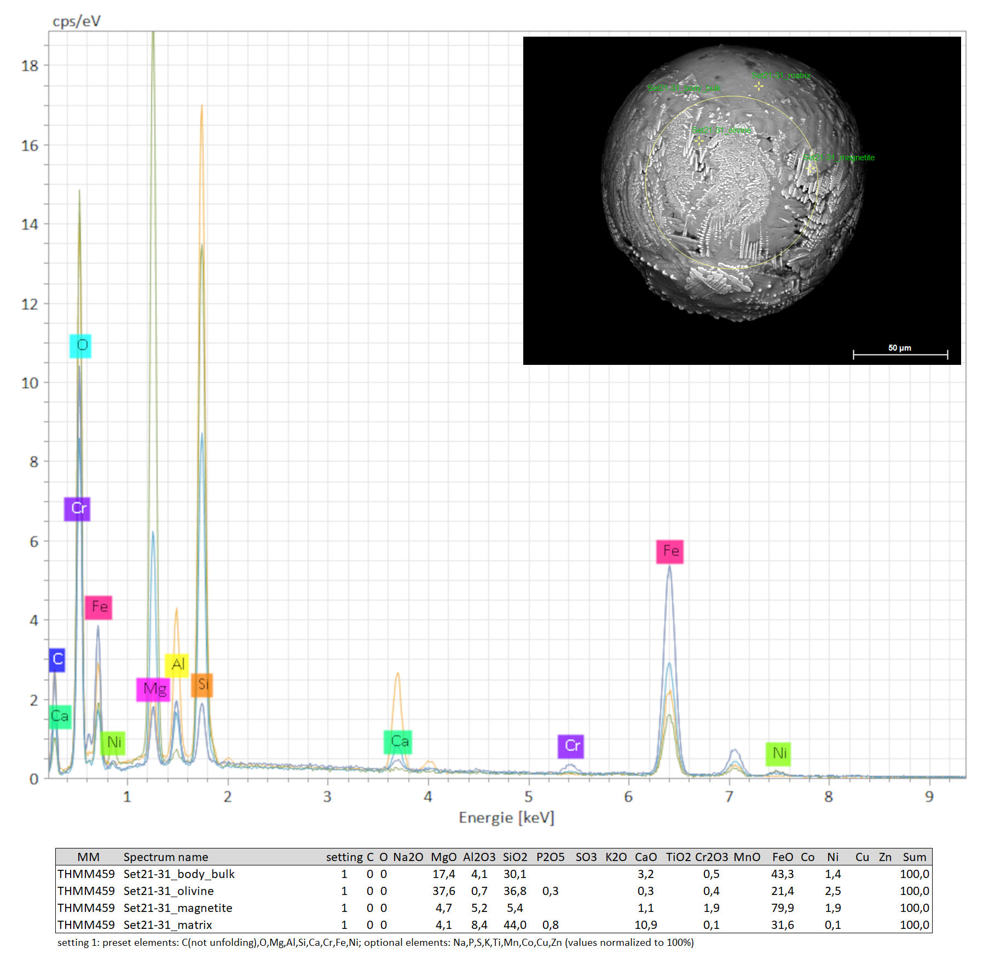The height and width of the screenshot is (965, 983).
Task: Click the FeO column header
Action: 782,857
